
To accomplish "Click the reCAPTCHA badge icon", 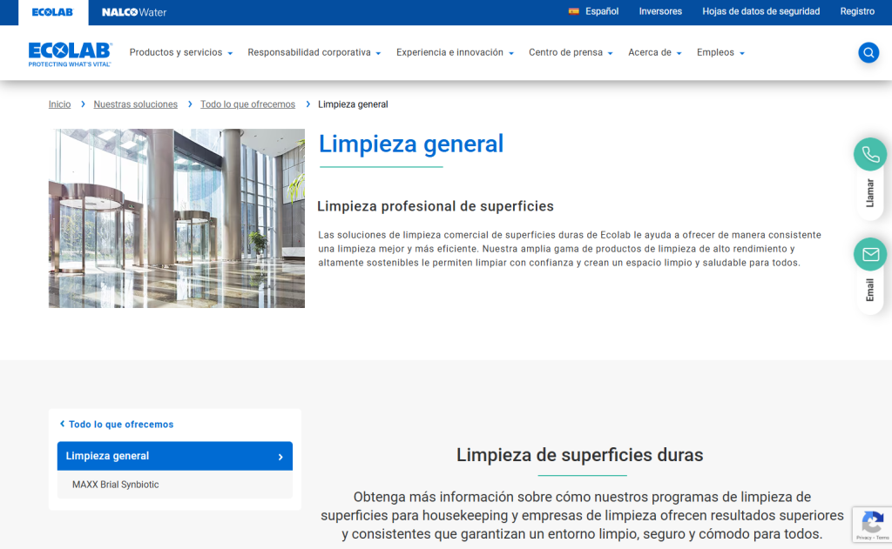I will click(872, 523).
